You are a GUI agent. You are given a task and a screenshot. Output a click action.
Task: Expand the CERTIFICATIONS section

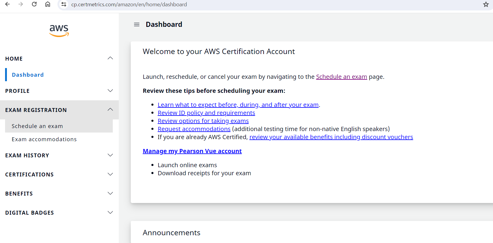pyautogui.click(x=110, y=174)
